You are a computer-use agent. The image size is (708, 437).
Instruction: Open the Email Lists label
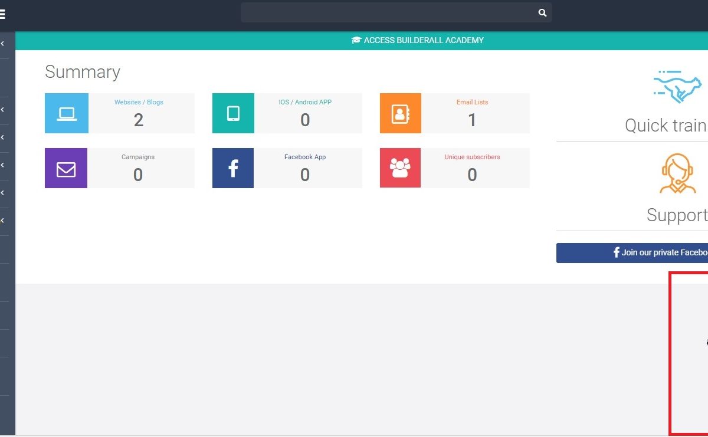pyautogui.click(x=472, y=102)
